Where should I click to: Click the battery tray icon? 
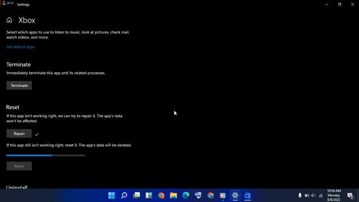[307, 195]
